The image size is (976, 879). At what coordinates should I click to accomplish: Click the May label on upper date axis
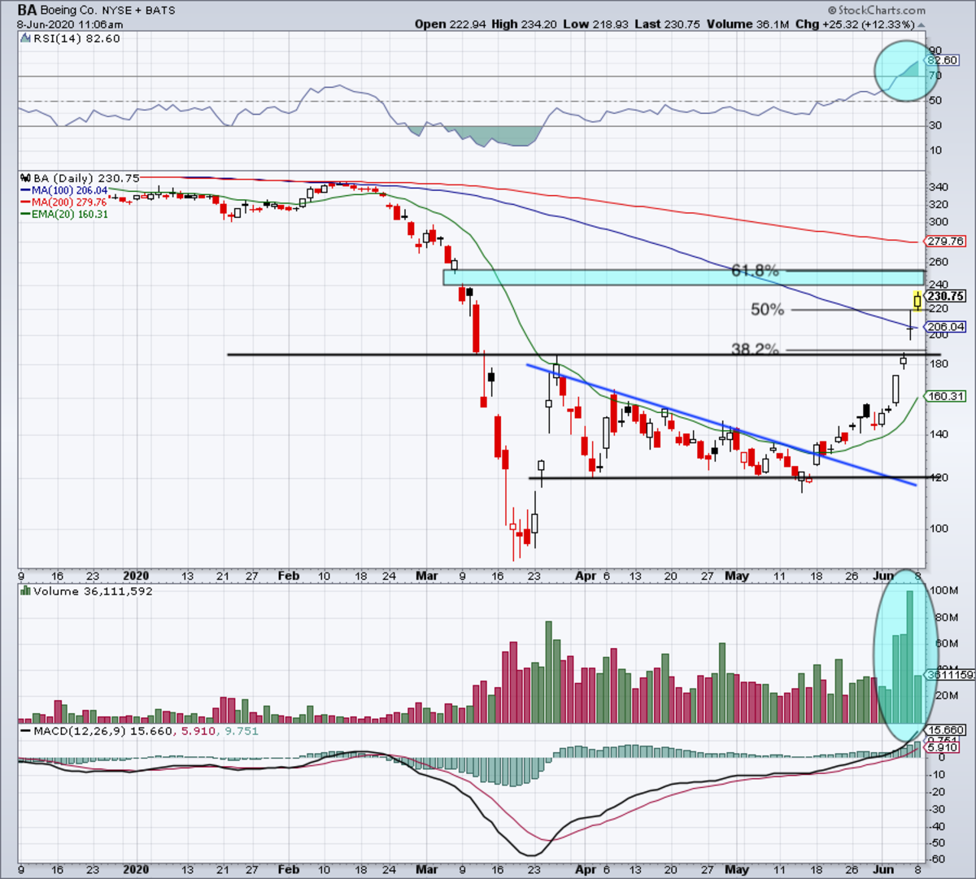[736, 576]
